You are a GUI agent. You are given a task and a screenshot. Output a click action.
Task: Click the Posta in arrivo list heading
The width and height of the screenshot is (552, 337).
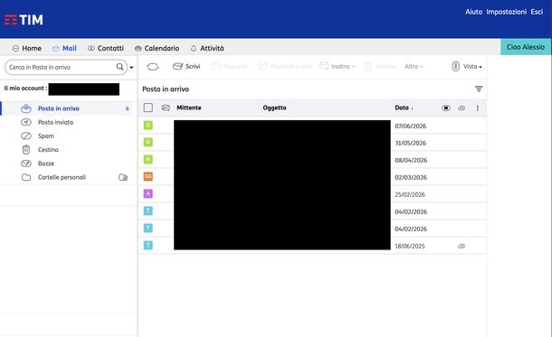coord(166,89)
